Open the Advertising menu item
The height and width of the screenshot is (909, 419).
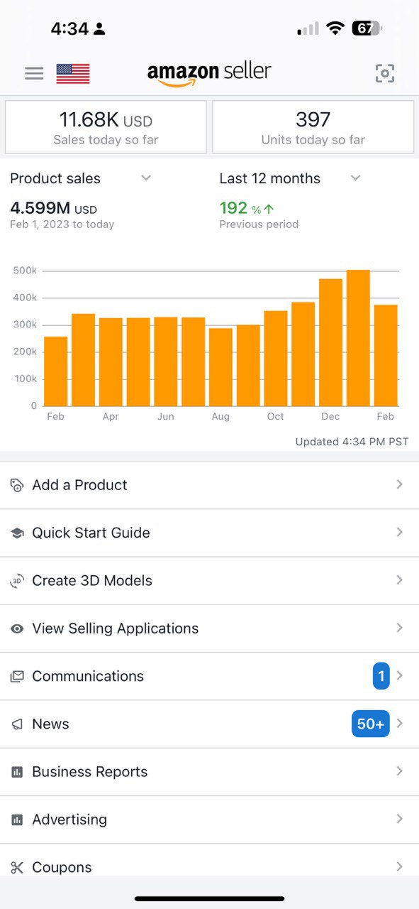(x=209, y=820)
